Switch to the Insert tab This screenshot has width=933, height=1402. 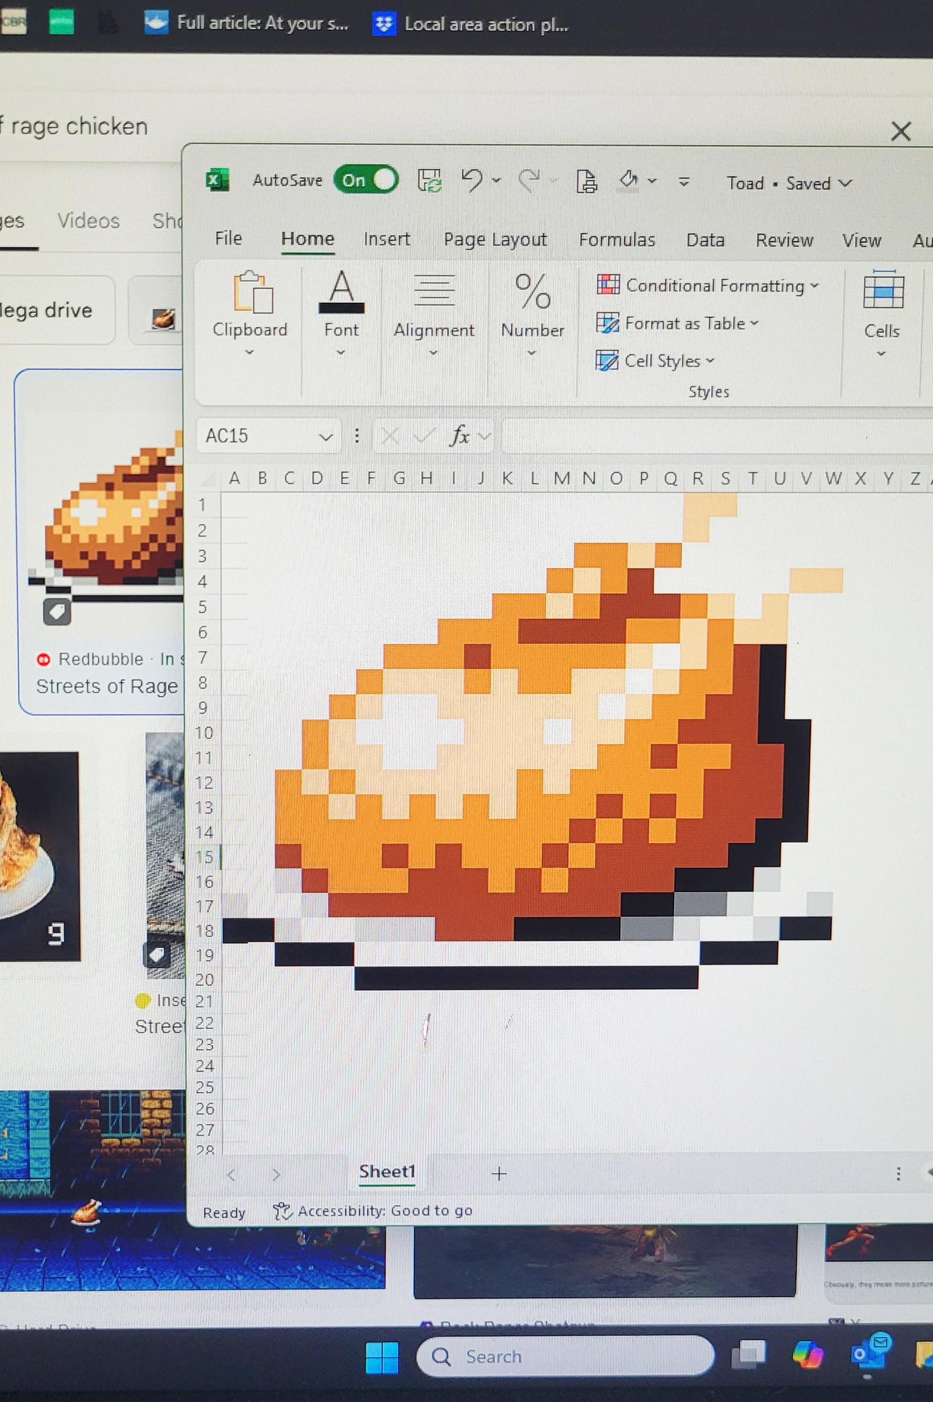pyautogui.click(x=387, y=239)
